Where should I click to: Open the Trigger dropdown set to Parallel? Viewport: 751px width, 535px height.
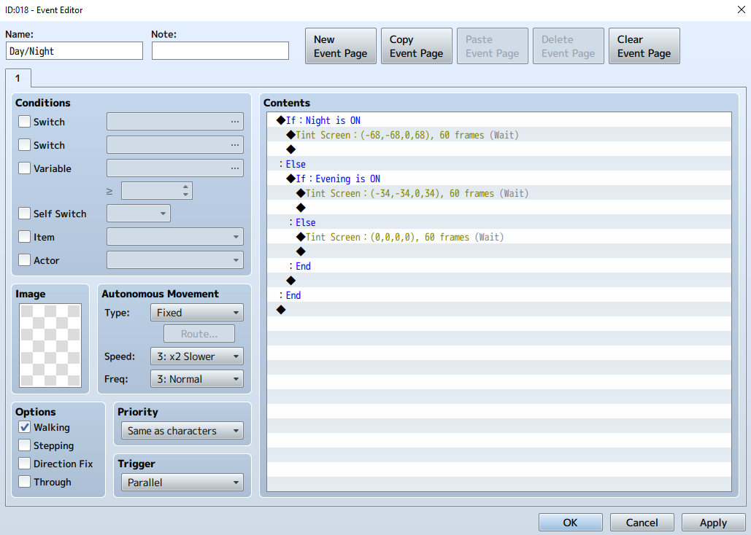[x=182, y=483]
